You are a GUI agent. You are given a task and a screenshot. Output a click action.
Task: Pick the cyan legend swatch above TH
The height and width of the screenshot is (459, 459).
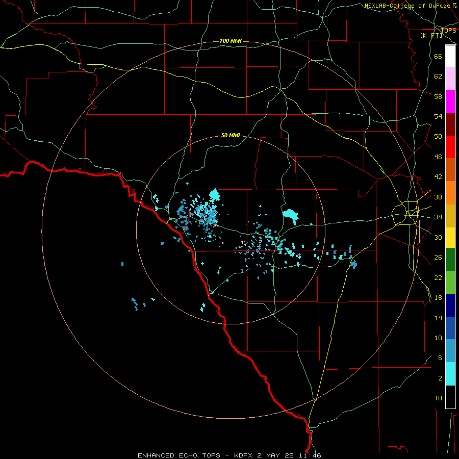[x=450, y=374]
